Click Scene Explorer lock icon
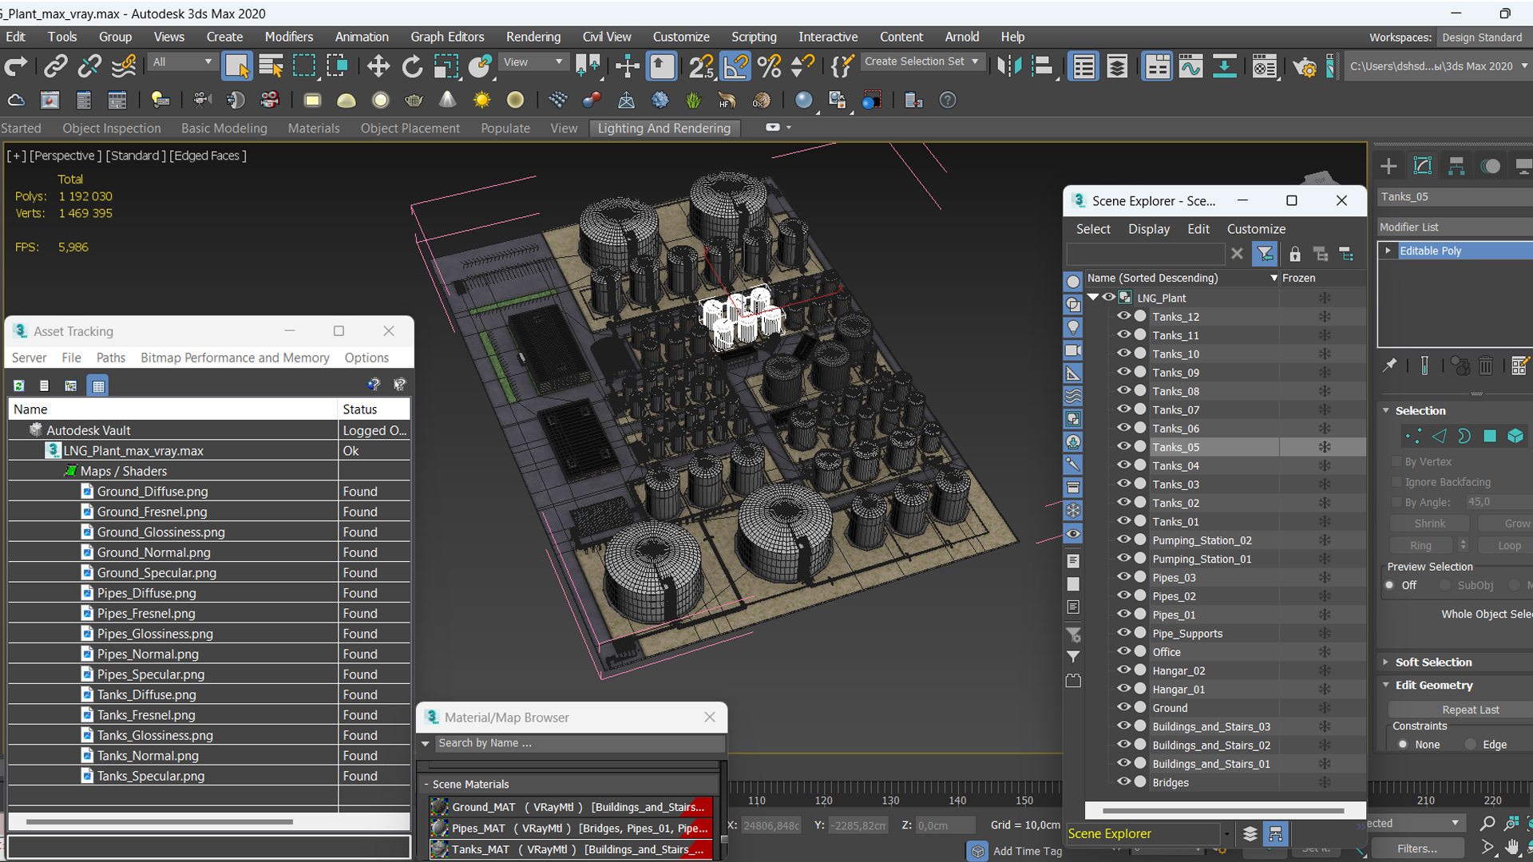The width and height of the screenshot is (1533, 862). [x=1294, y=254]
